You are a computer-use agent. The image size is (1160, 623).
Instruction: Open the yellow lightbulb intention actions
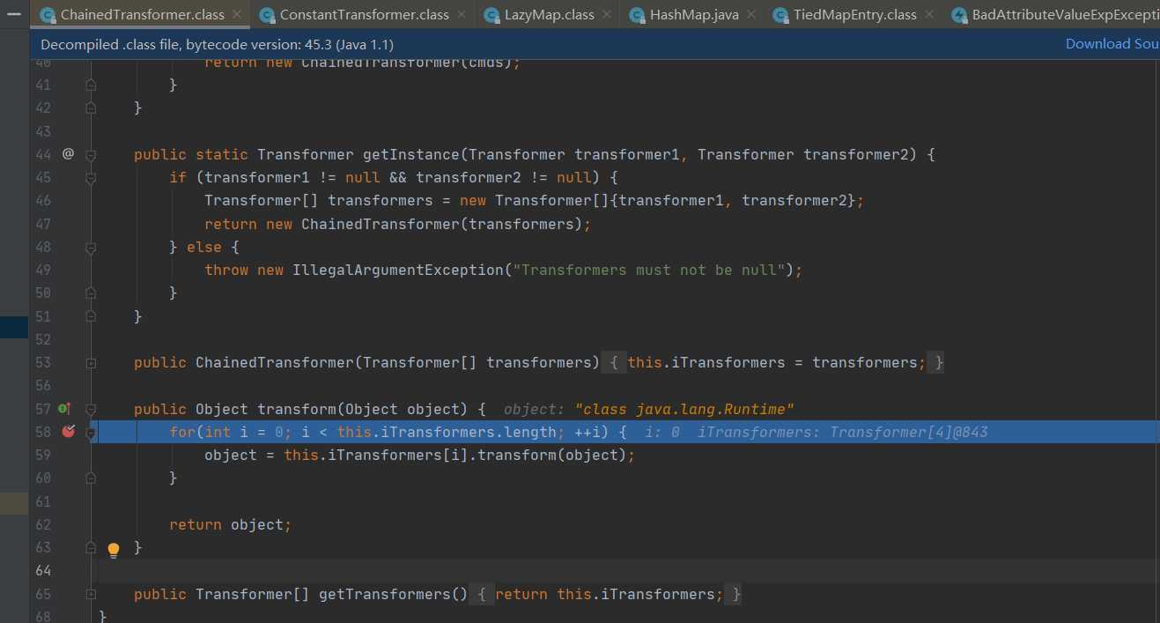[x=113, y=550]
